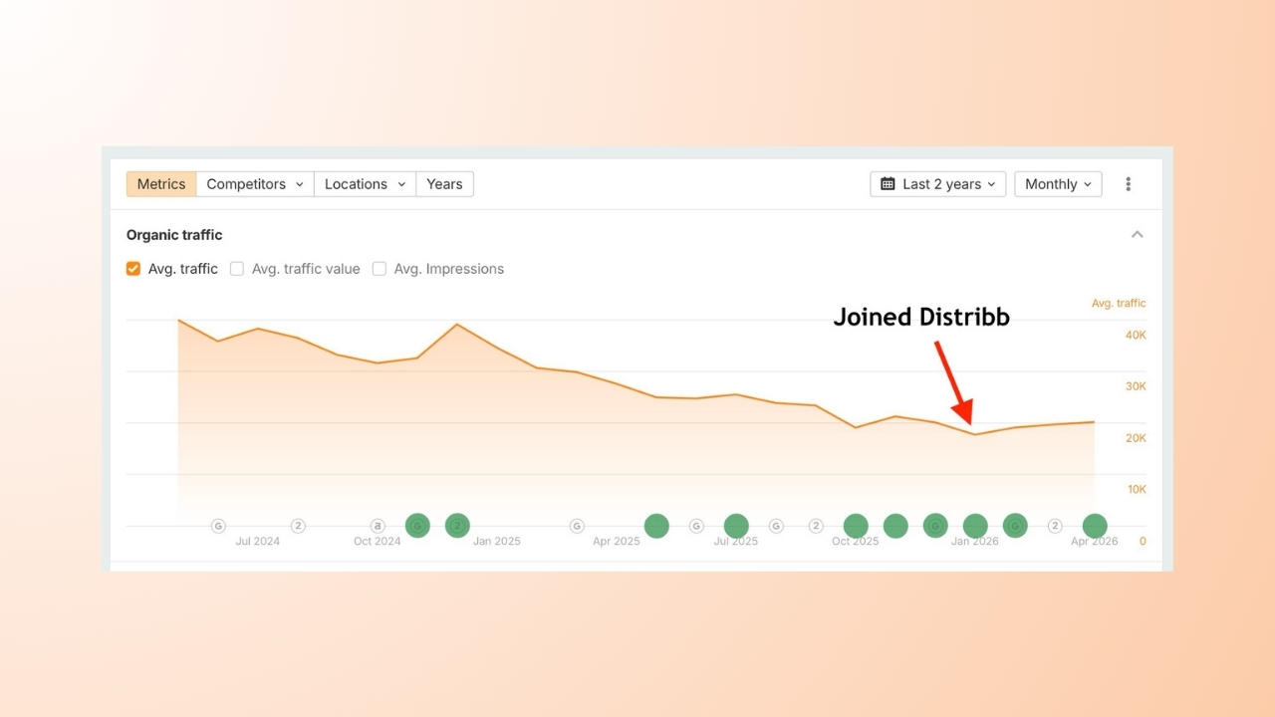Click the 'a' update marker above Oct 2024
Image resolution: width=1275 pixels, height=717 pixels.
point(378,526)
